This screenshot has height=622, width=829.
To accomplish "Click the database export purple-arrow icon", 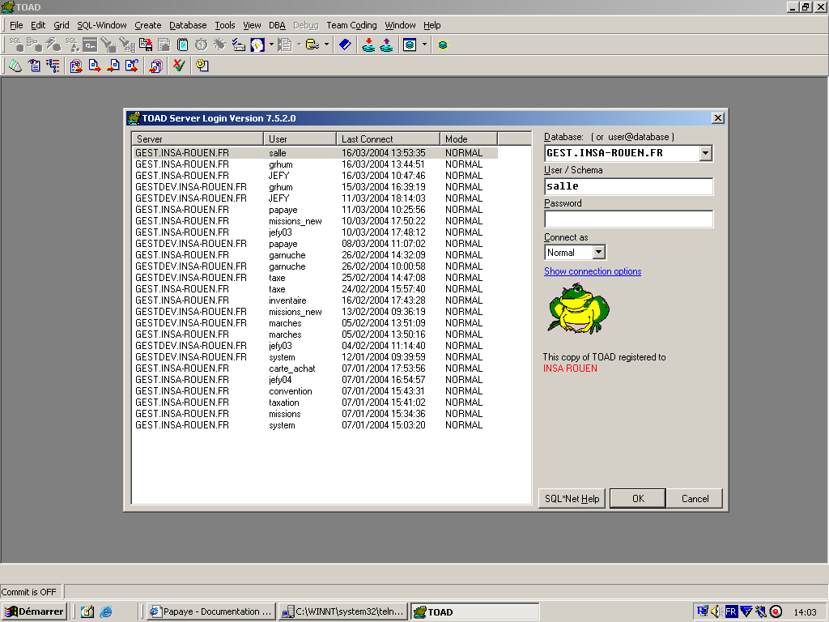I will [386, 45].
